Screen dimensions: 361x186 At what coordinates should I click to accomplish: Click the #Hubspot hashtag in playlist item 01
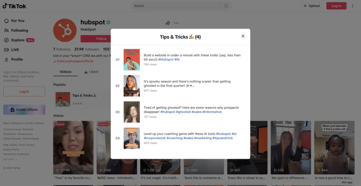point(166,59)
